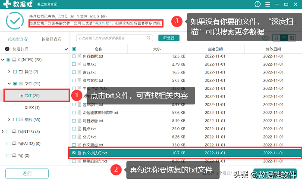Sort by 修改日期 column header
This screenshot has width=302, height=184.
tap(274, 49)
